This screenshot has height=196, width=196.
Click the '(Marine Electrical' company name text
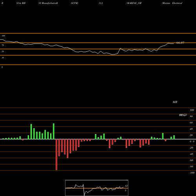tap(172, 3)
